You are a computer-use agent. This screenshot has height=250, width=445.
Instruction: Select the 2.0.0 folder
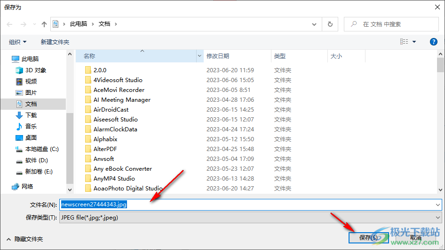pyautogui.click(x=100, y=70)
